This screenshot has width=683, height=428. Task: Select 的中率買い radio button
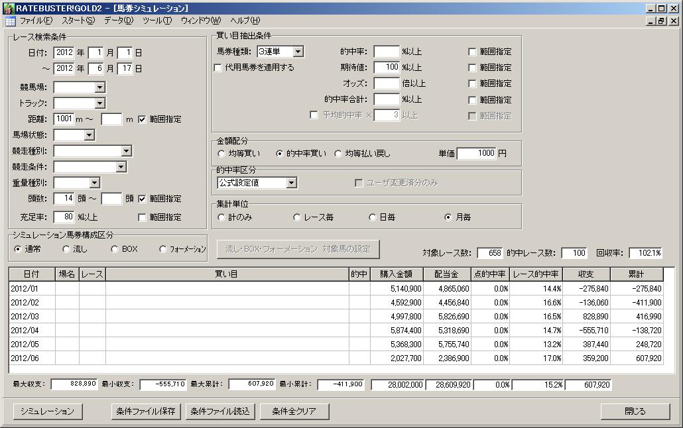[280, 154]
